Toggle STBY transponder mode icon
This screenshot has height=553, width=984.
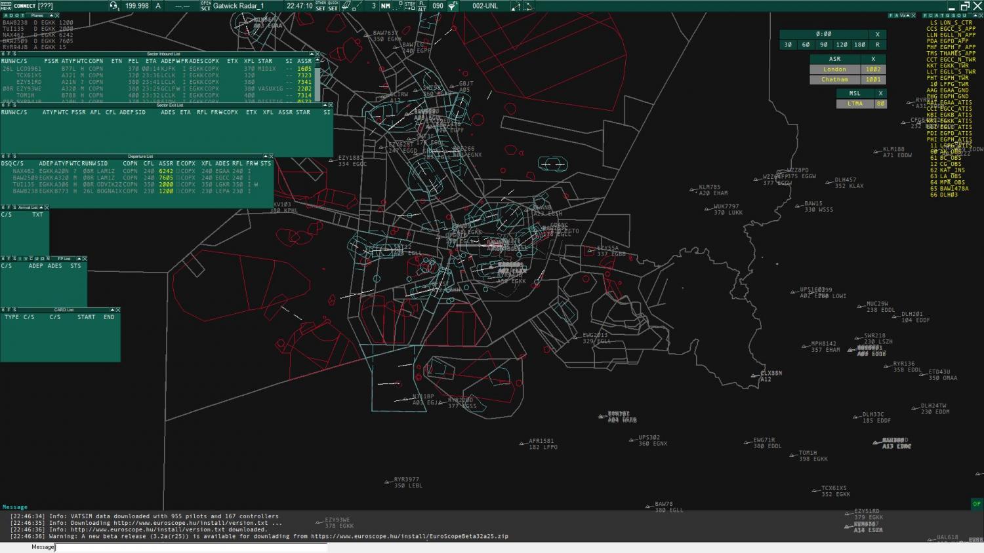coord(410,6)
